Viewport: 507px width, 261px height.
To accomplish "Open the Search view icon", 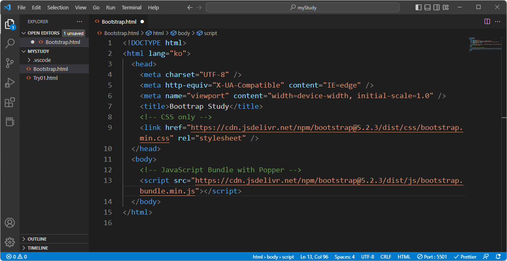I will (x=10, y=44).
